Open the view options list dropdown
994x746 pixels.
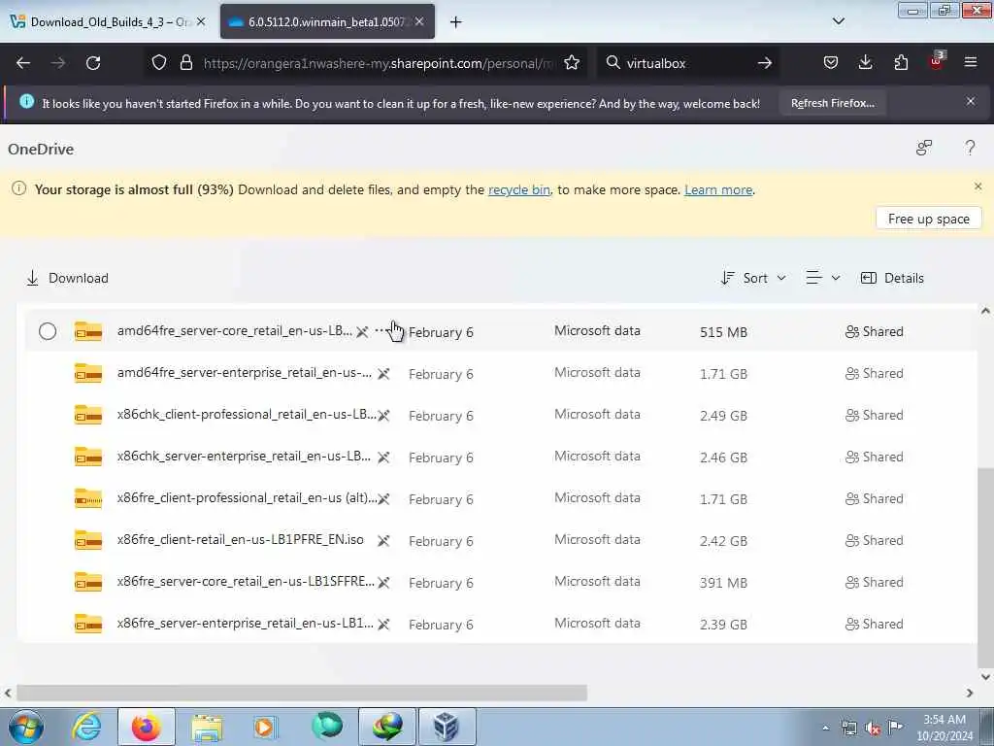[823, 278]
